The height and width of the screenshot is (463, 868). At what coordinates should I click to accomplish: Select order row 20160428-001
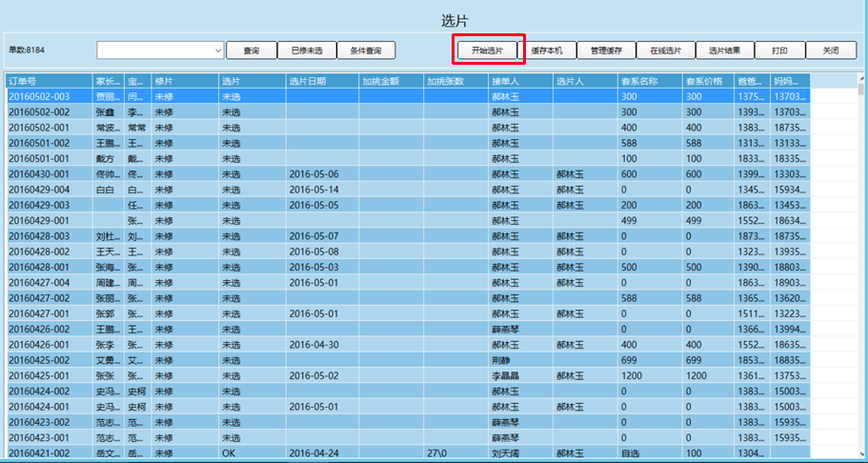pyautogui.click(x=408, y=267)
